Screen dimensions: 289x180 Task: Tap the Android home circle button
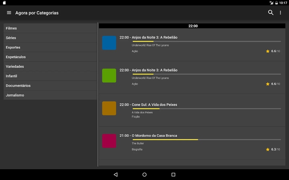coord(144,175)
